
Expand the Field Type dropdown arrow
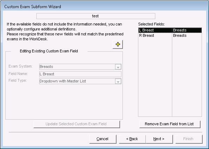(x=118, y=81)
